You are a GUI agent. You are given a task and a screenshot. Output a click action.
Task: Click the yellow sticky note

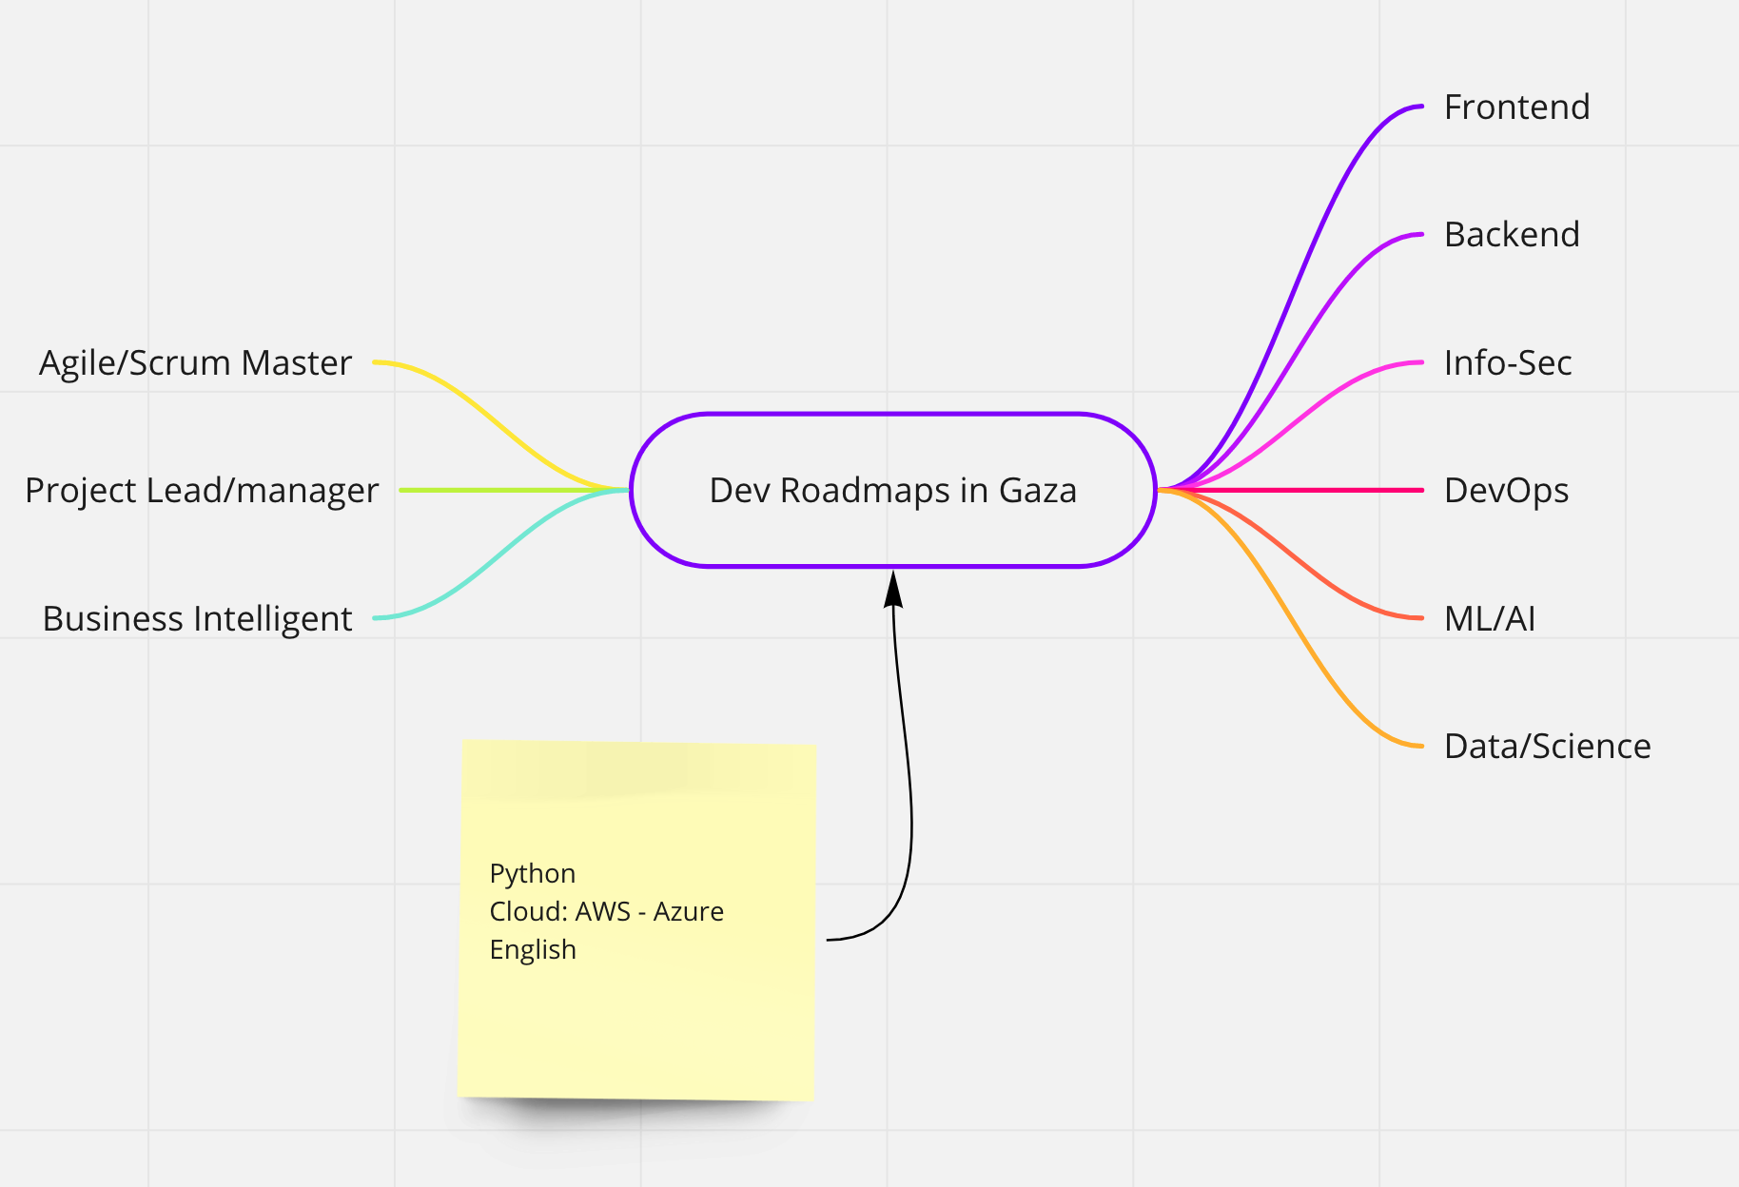[635, 1027]
